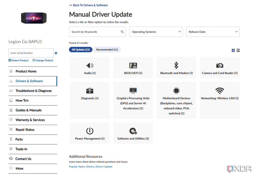The height and width of the screenshot is (183, 262).
Task: Click serial number info icon
Action: (56, 53)
